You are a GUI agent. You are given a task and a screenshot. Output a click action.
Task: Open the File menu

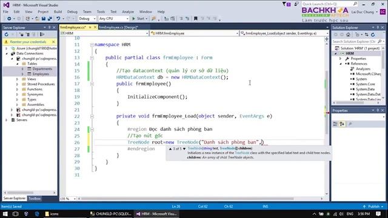[5, 12]
